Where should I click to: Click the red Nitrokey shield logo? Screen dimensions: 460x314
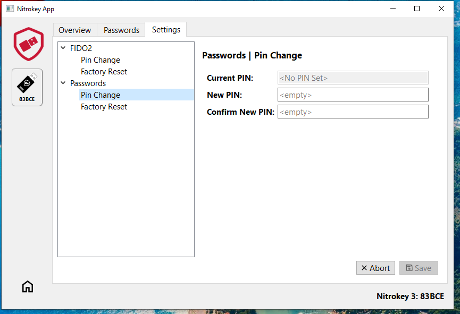(x=28, y=44)
